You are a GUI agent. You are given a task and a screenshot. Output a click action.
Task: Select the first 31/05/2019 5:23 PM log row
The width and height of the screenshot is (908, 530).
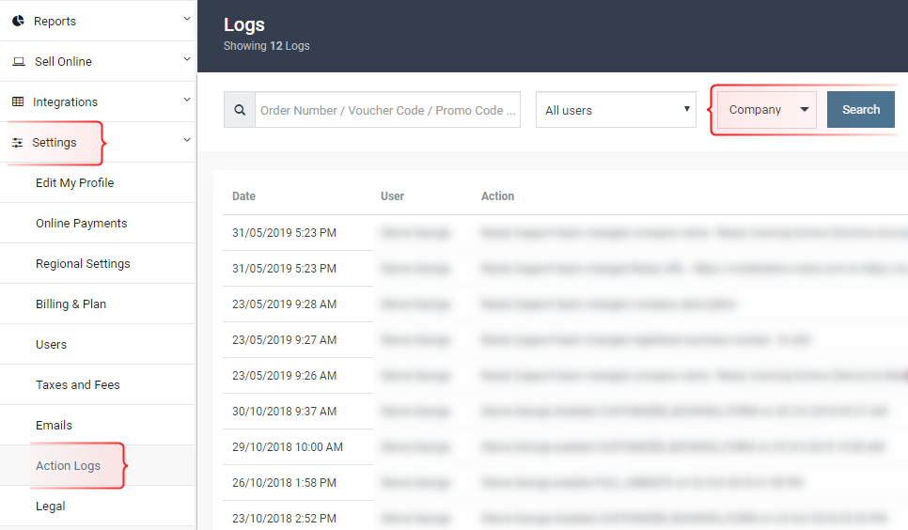(565, 233)
